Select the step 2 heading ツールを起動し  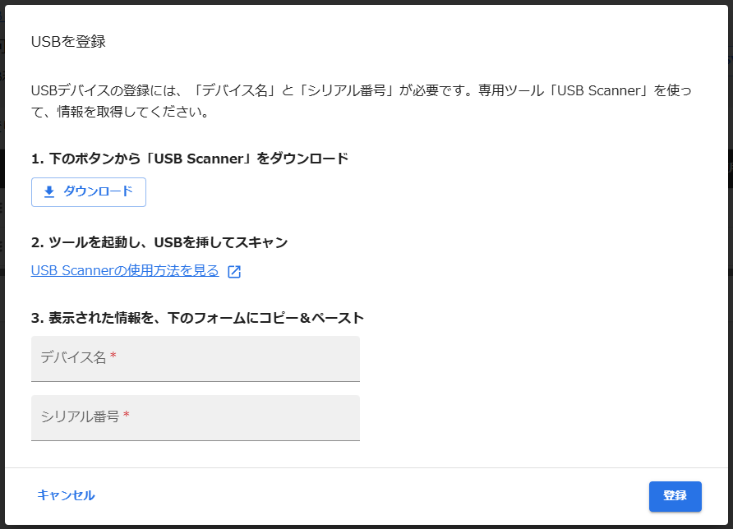tap(159, 242)
